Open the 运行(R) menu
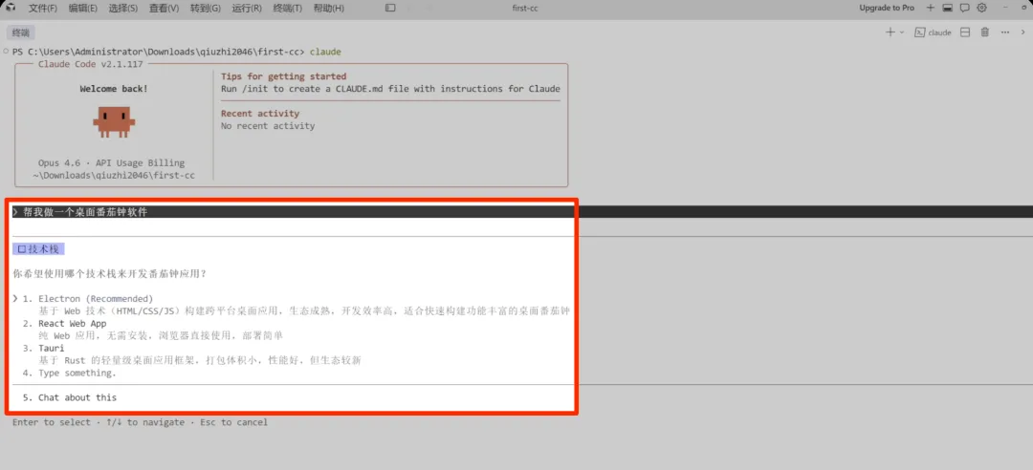The width and height of the screenshot is (1033, 470). pos(247,9)
